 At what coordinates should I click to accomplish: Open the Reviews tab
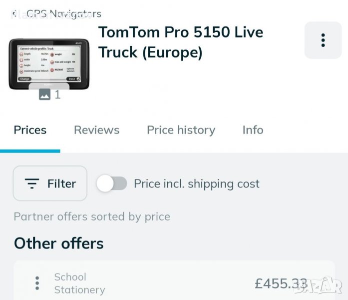coord(96,130)
